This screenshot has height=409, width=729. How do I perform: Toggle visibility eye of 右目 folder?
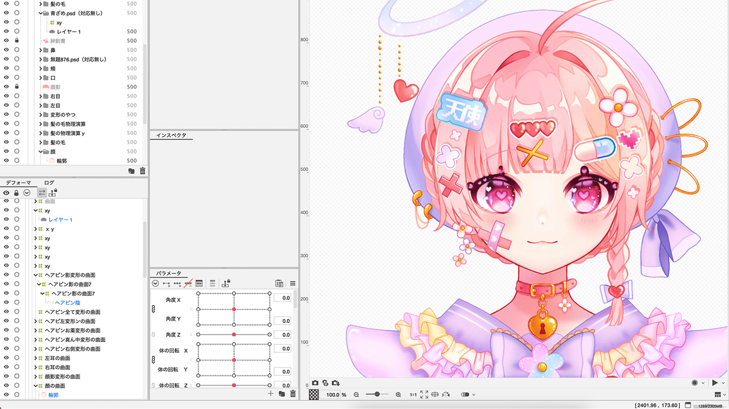[6, 96]
